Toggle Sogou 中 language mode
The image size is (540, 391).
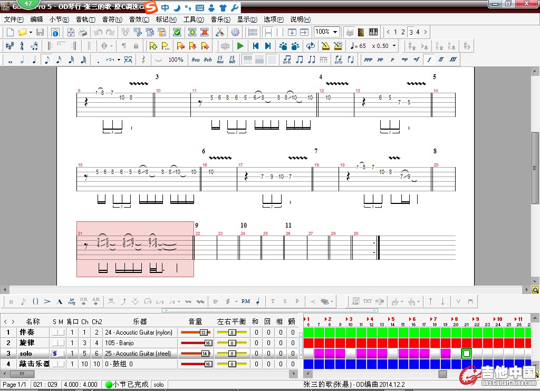coord(165,7)
